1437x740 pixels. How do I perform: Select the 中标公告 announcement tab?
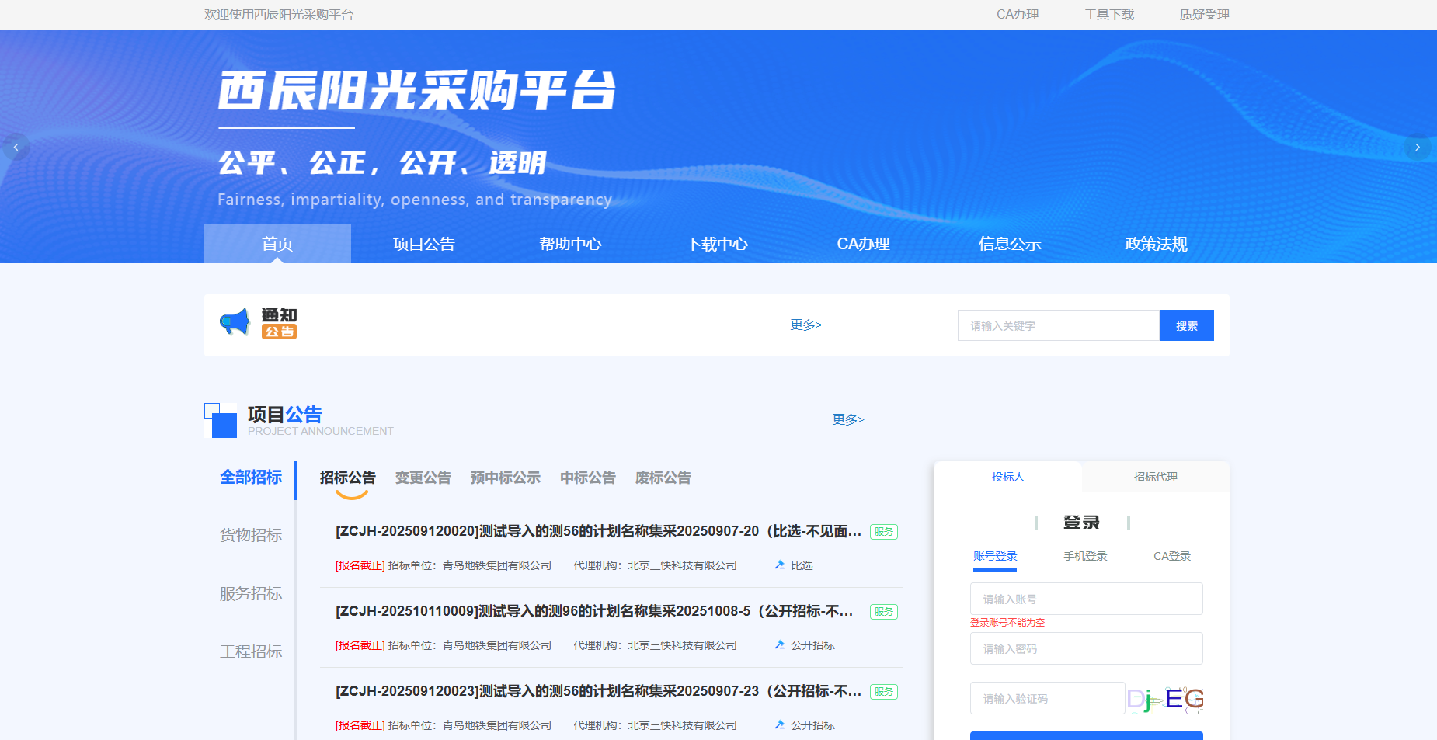[588, 478]
